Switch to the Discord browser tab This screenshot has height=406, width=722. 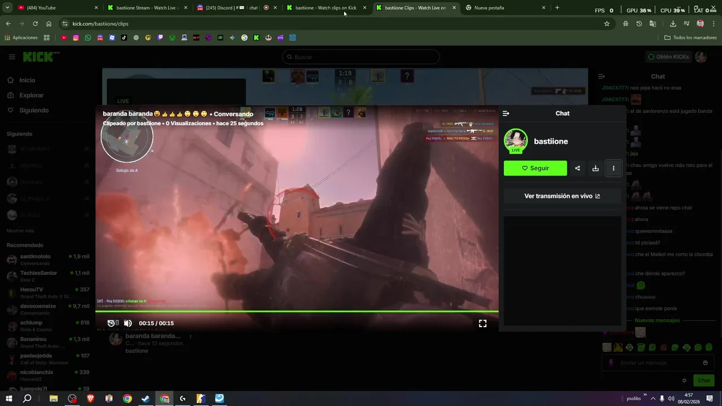pos(237,8)
